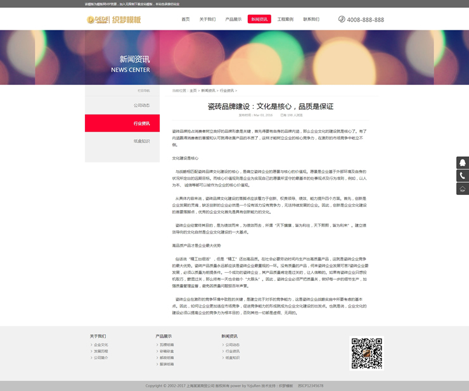This screenshot has height=391, width=469.
Task: Open 首页 in the top navigation
Action: pos(186,19)
